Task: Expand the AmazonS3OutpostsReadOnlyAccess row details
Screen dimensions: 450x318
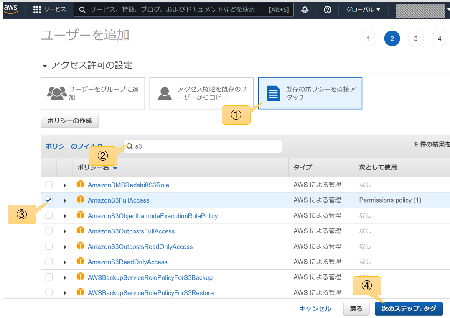Action: (x=65, y=247)
